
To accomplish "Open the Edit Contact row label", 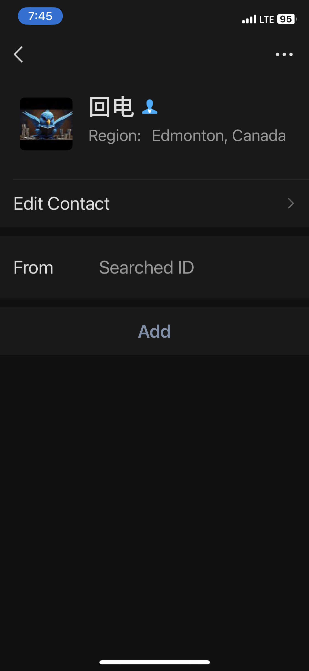I will (x=62, y=204).
